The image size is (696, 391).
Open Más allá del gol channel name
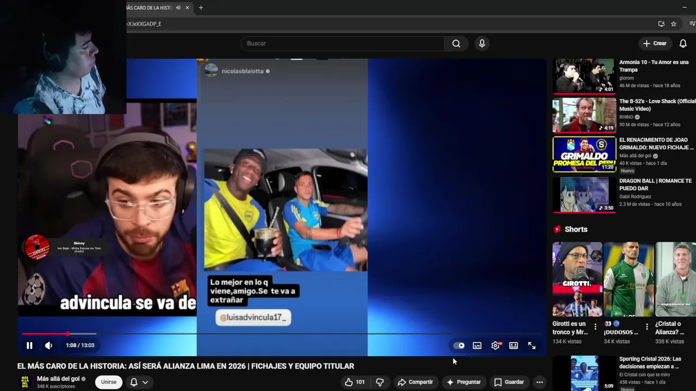[x=58, y=379]
